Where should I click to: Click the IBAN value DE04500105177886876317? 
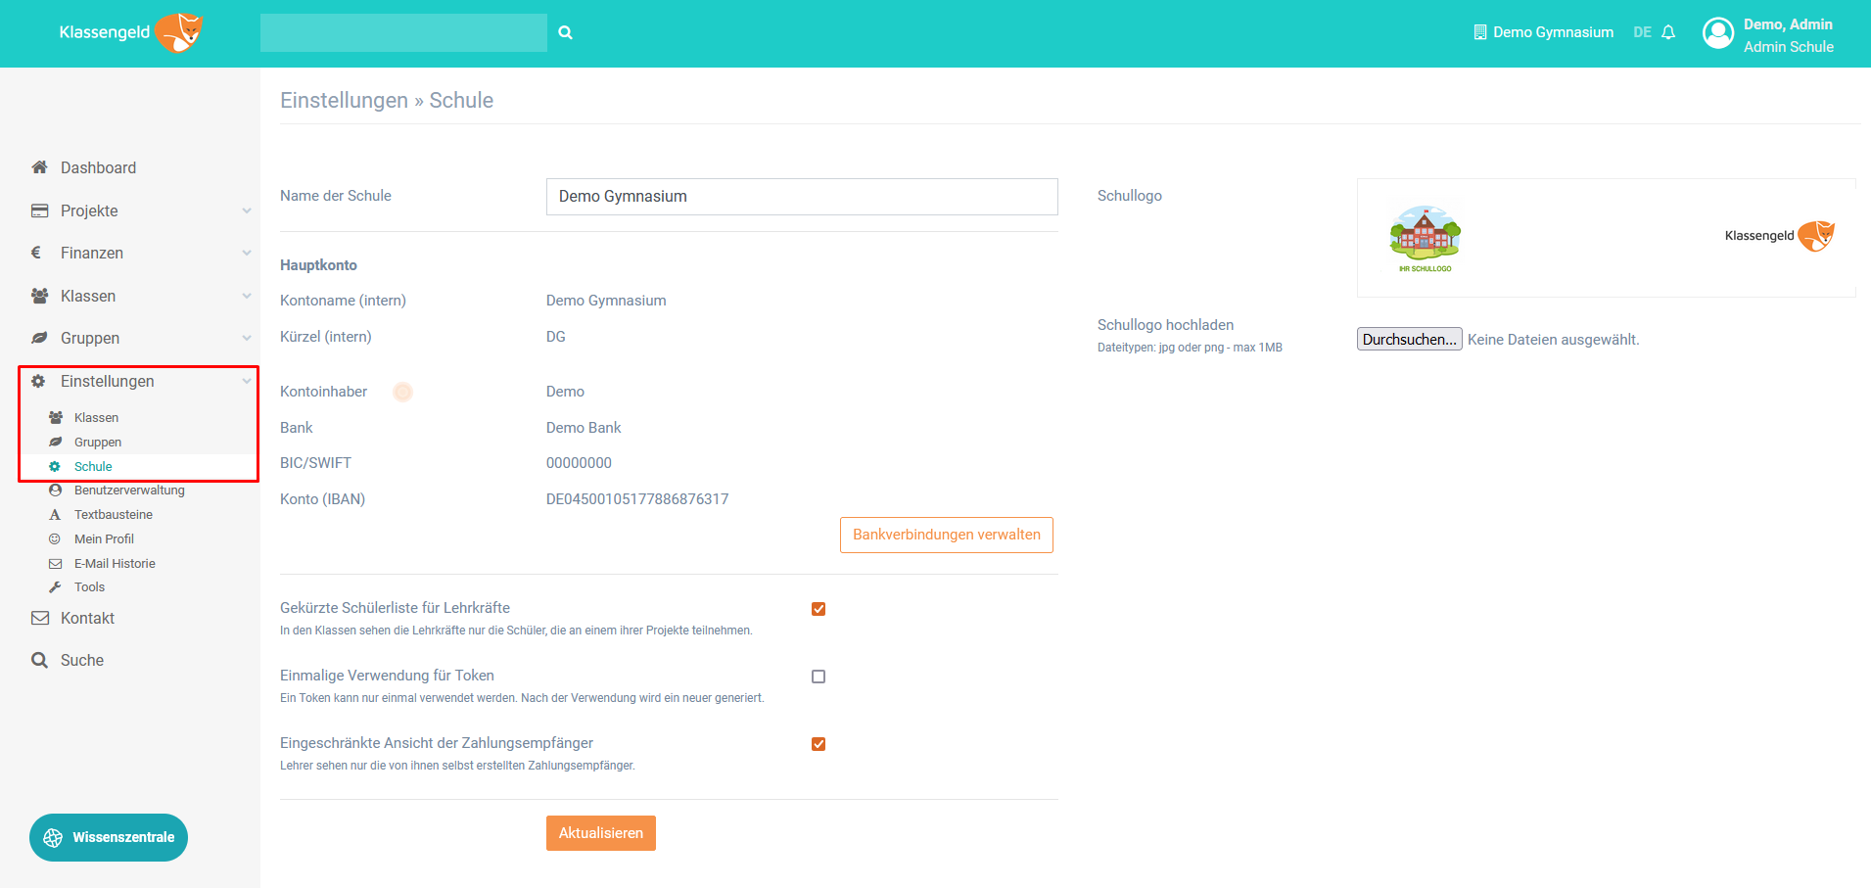(x=637, y=499)
